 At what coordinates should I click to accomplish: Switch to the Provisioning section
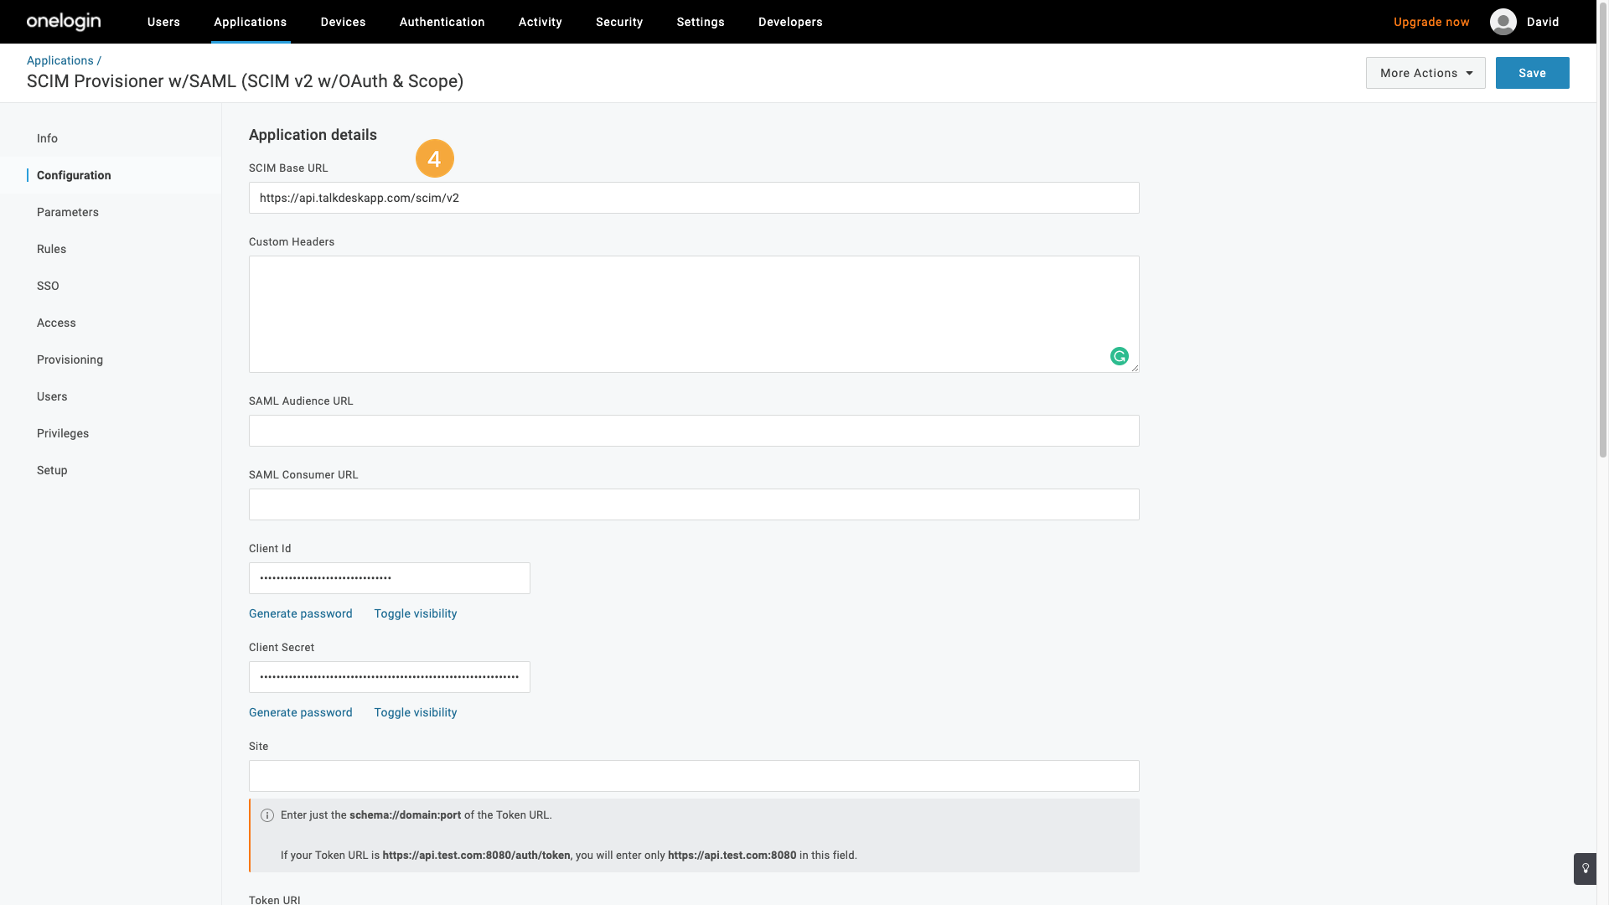pyautogui.click(x=70, y=359)
